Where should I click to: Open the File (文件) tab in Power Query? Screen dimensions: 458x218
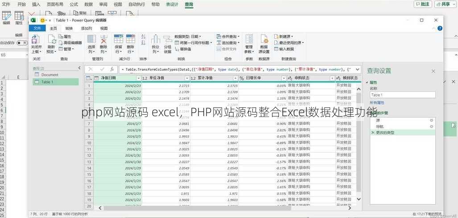(37, 28)
